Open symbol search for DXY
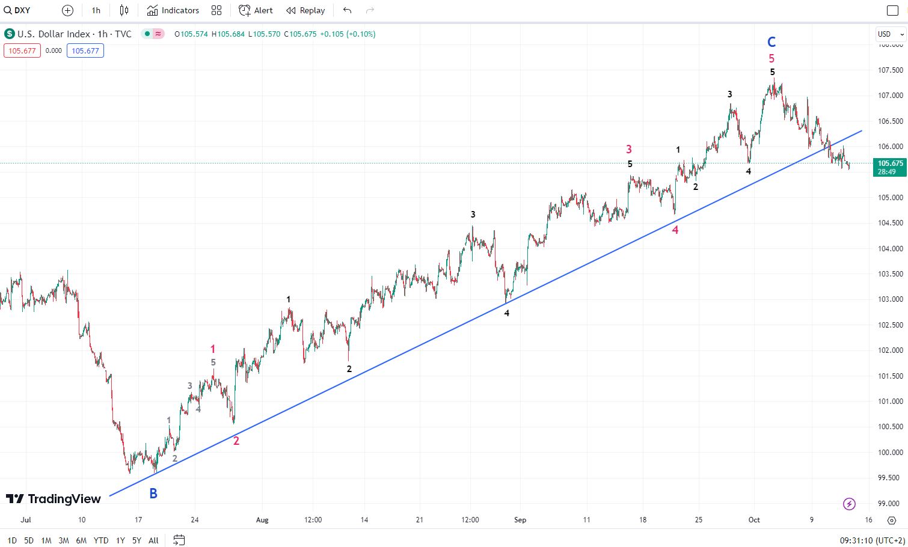Screen dimensions: 908x547 pos(17,10)
